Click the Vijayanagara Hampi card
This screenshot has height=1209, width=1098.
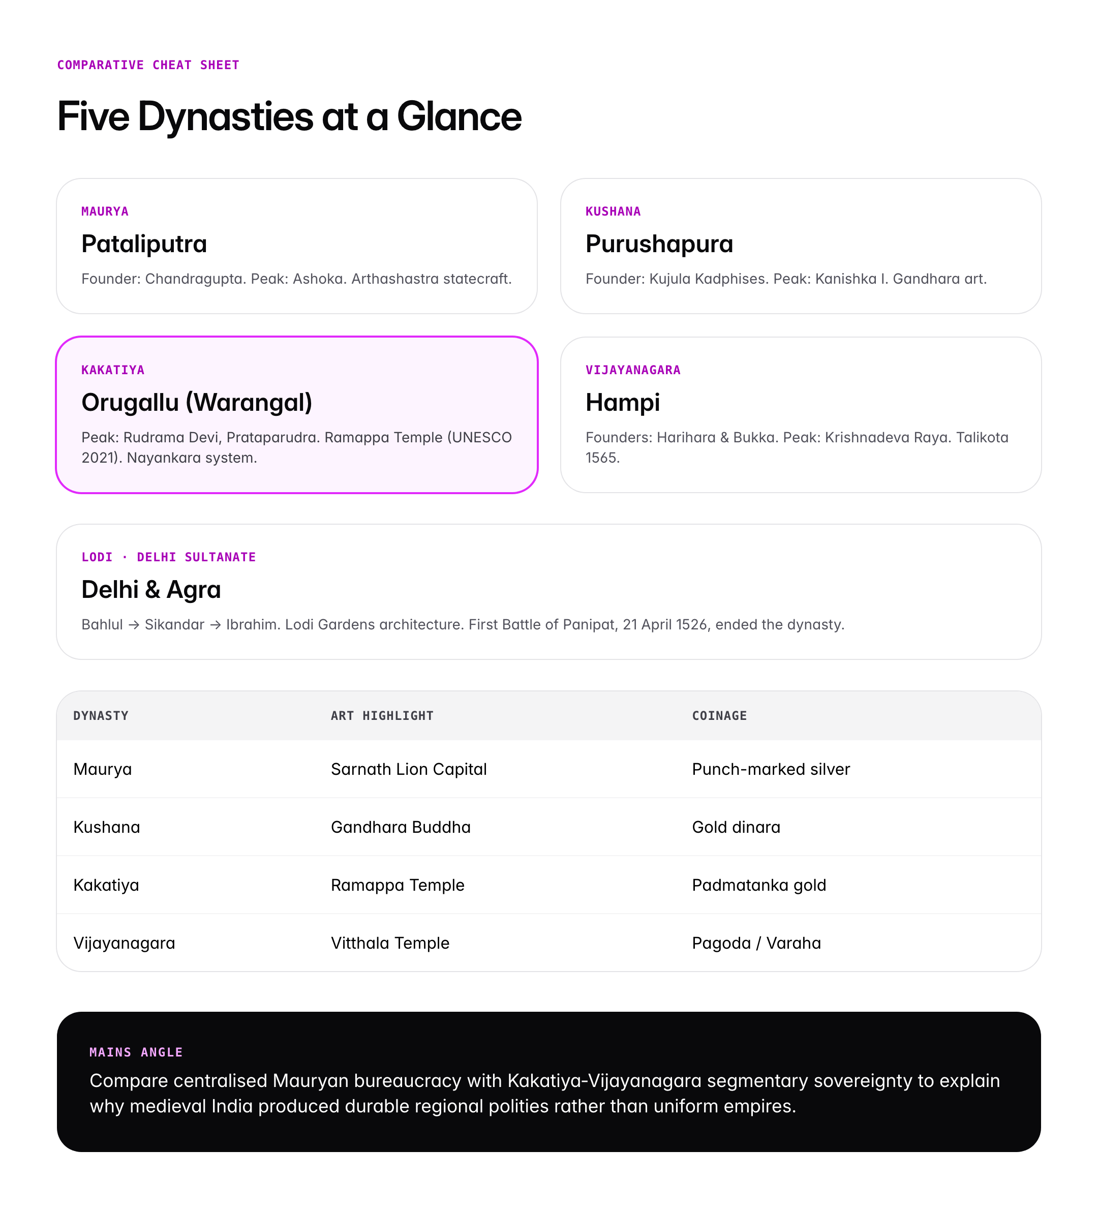pyautogui.click(x=800, y=414)
